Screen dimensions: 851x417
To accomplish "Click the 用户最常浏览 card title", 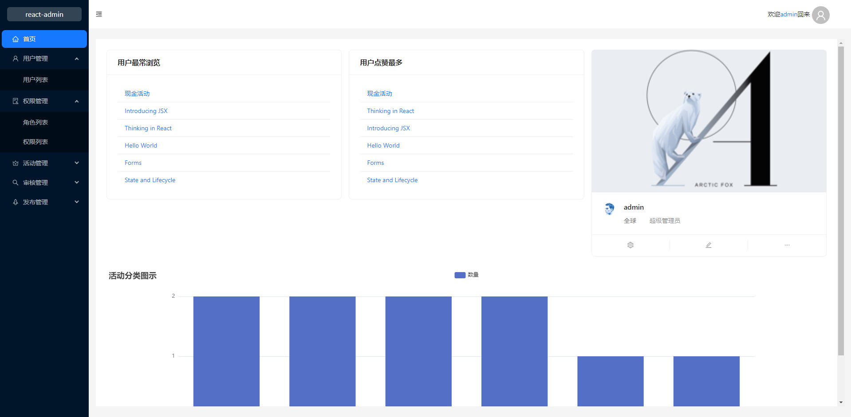I will click(x=139, y=62).
